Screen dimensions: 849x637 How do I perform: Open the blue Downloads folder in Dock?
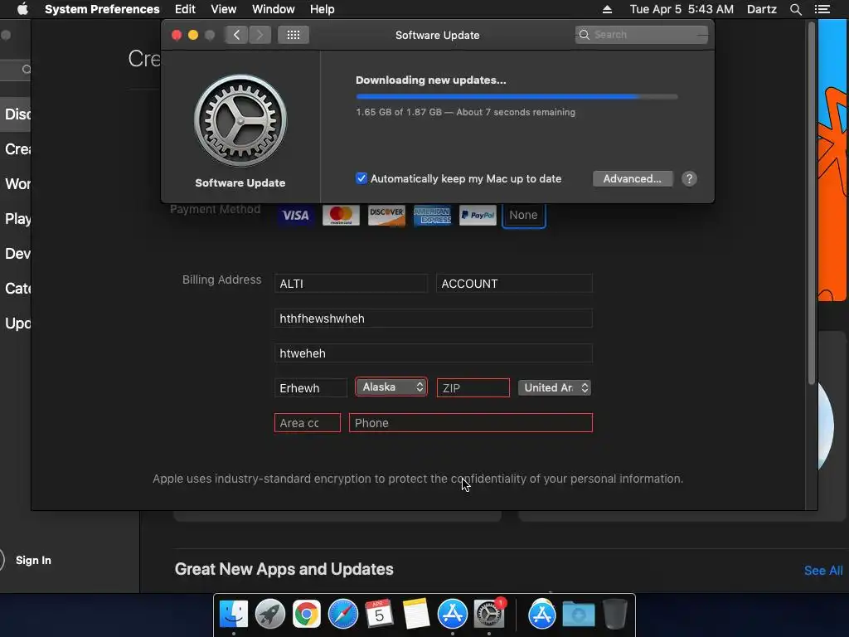pos(578,615)
